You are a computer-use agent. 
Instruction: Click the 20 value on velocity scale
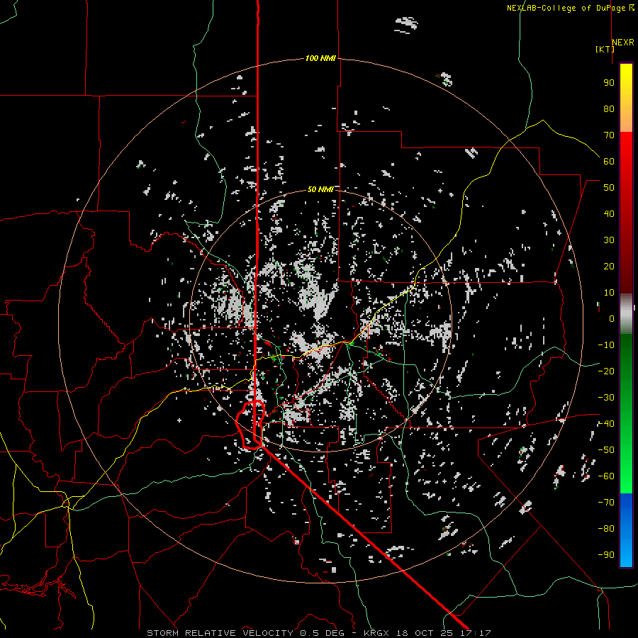coord(609,266)
